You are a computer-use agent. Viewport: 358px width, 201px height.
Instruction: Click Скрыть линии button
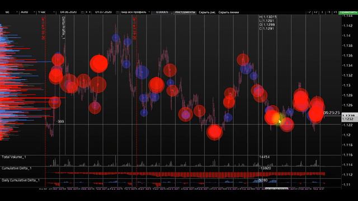click(229, 12)
